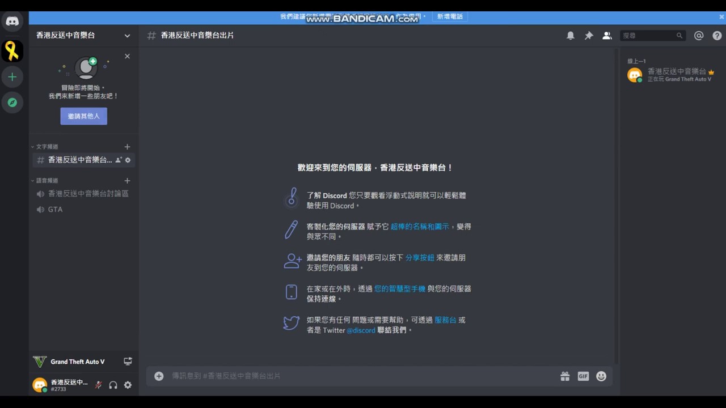Open notification settings bell icon
Screen dimensions: 726x408
coord(571,36)
